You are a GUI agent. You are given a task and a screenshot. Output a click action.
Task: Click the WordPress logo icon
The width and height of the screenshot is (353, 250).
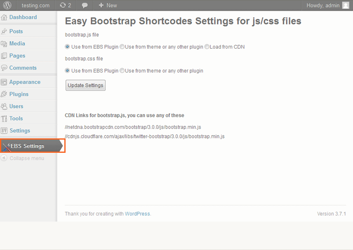7,5
